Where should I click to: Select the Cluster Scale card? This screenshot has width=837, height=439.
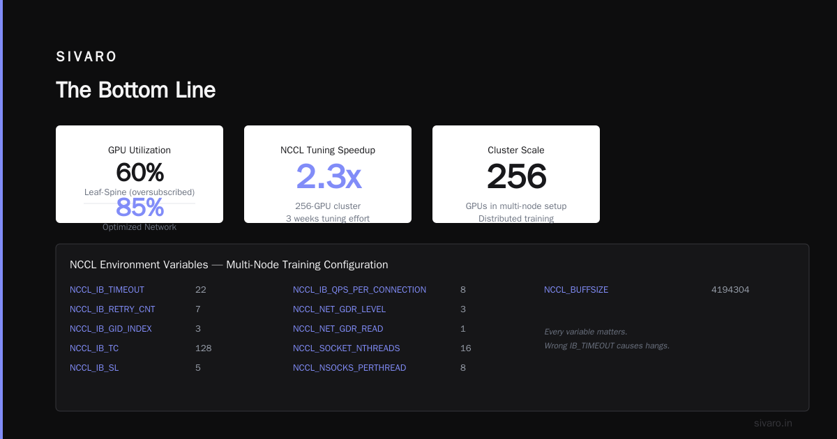tap(516, 174)
